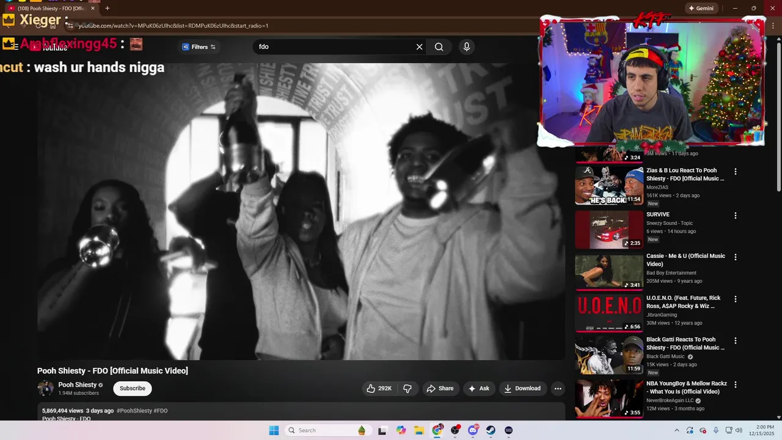This screenshot has height=440, width=782.
Task: Open options menu for SURVIVE video
Action: 736,216
